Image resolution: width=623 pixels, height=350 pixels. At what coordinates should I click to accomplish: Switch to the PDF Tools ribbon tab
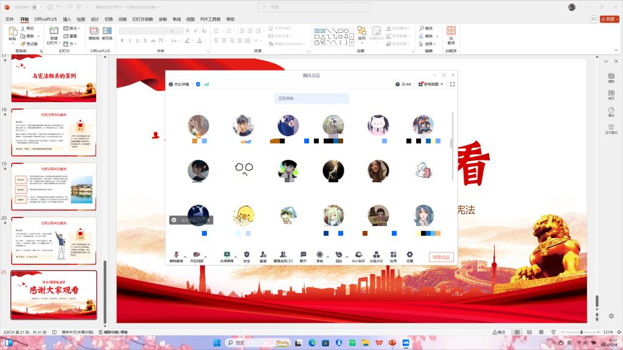[210, 19]
